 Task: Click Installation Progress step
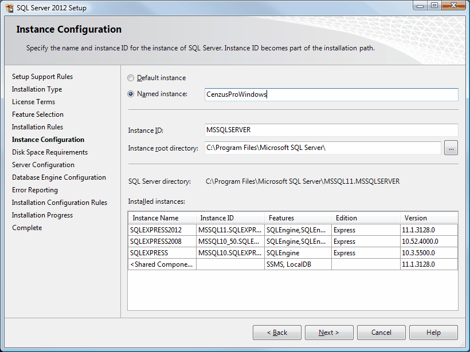[x=42, y=215]
